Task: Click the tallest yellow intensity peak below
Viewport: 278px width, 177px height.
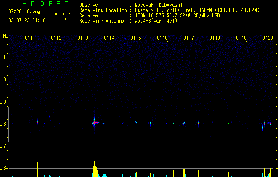Action: tap(95, 169)
